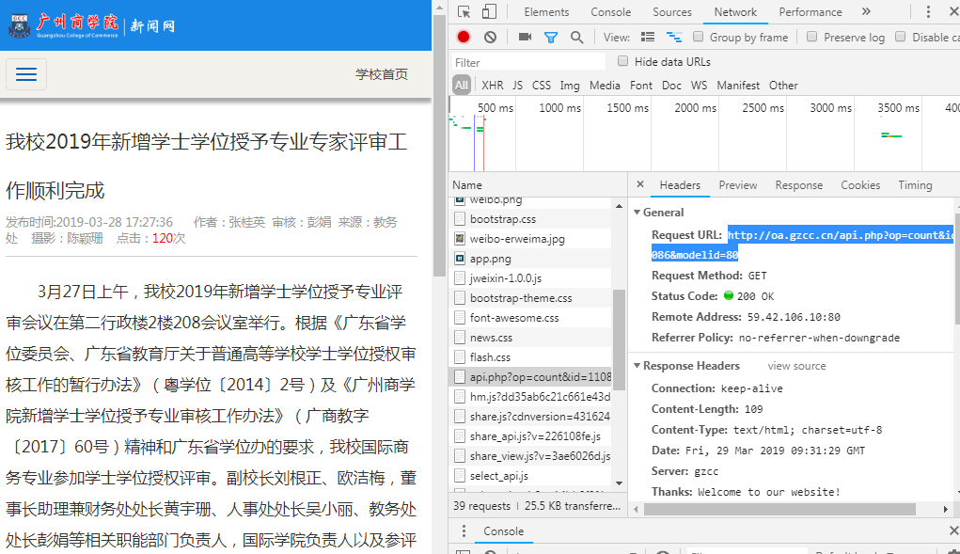The image size is (960, 554).
Task: Open more DevTools tabs chevron
Action: pos(866,12)
